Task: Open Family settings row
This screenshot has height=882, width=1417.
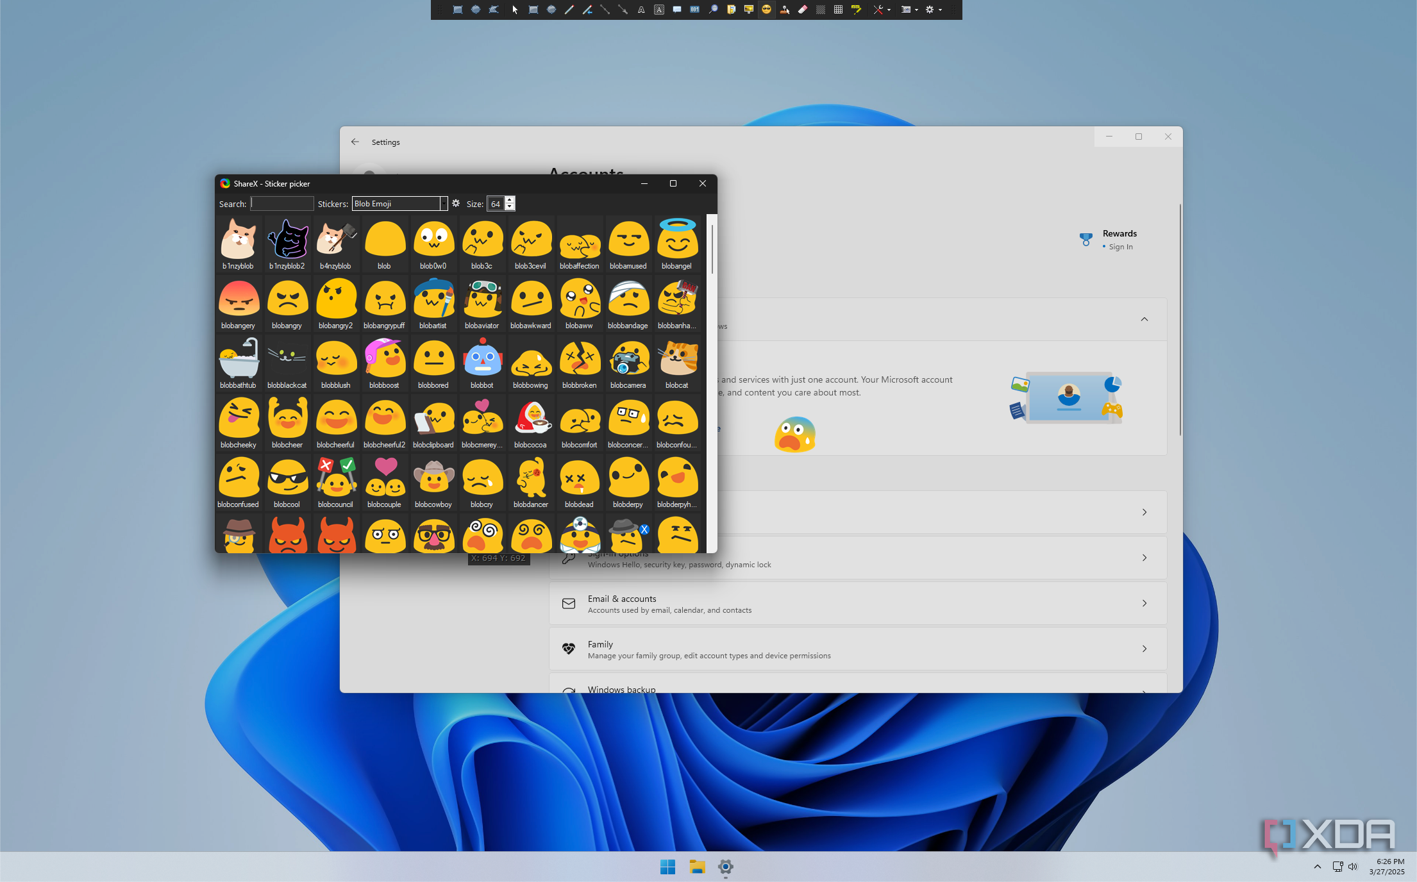Action: [858, 649]
